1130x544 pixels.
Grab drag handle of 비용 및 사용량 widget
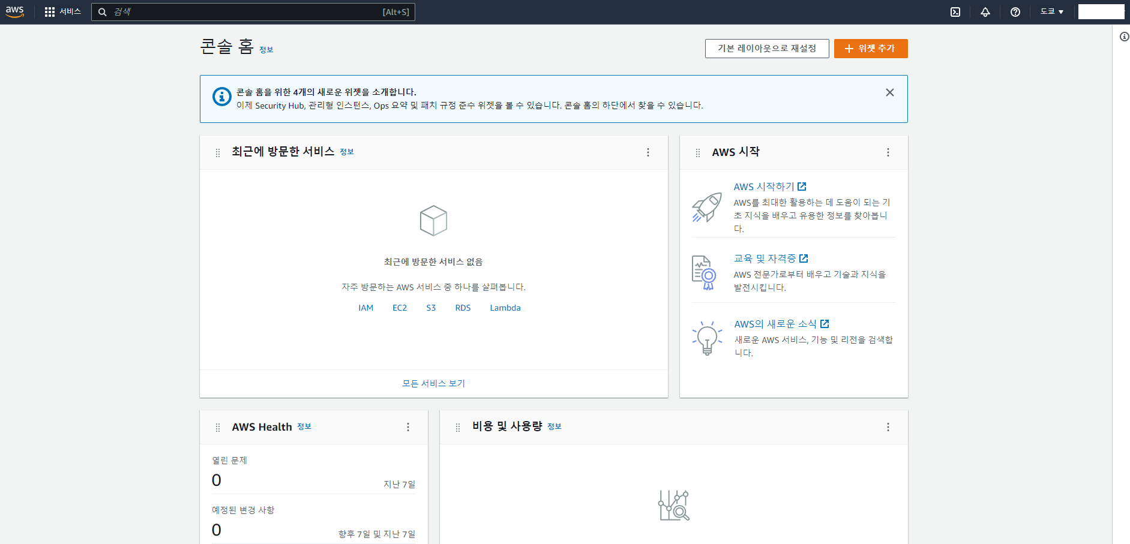(x=458, y=428)
